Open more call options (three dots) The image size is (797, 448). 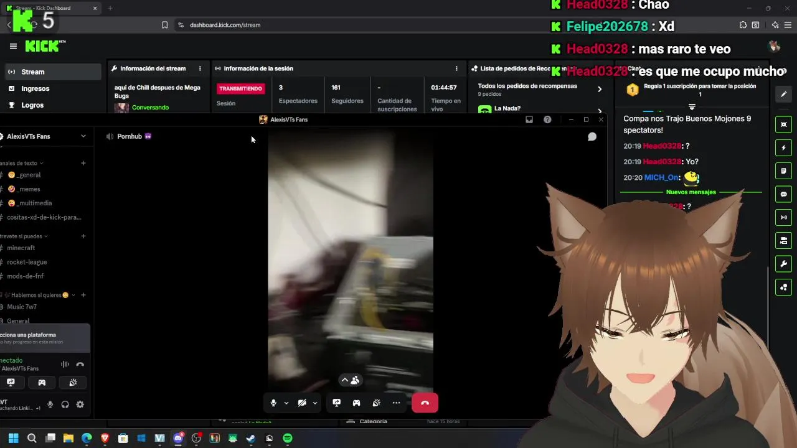[396, 403]
